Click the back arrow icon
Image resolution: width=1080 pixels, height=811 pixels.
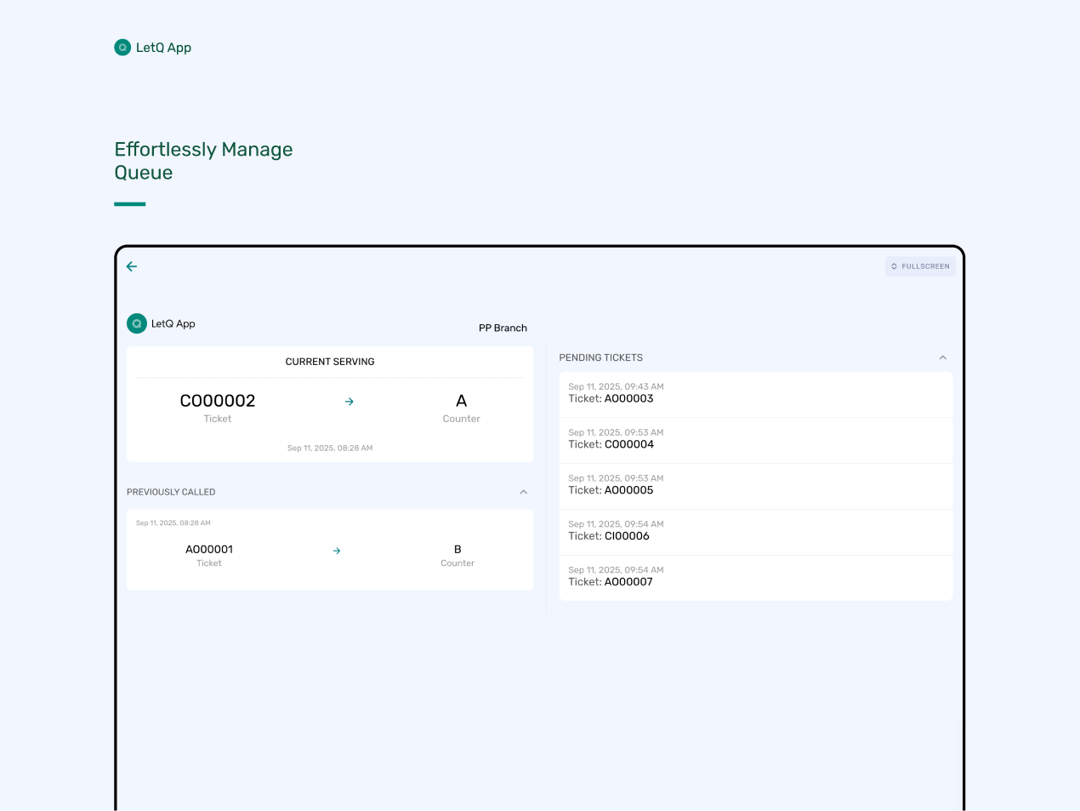click(132, 266)
